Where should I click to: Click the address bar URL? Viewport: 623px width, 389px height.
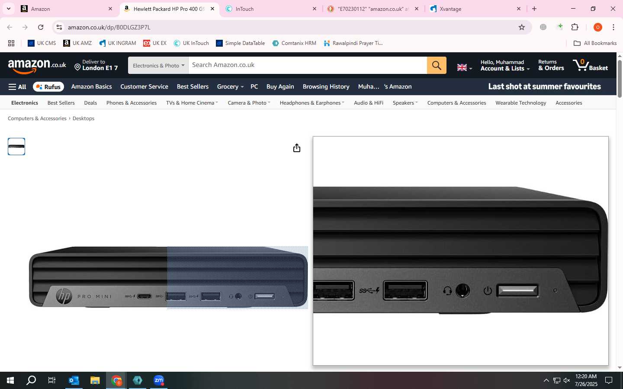pyautogui.click(x=109, y=27)
